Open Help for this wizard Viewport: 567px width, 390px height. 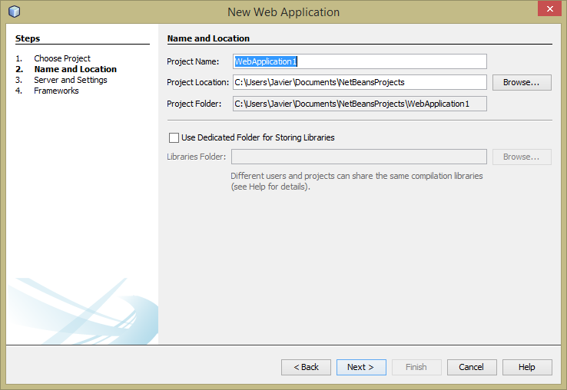526,367
